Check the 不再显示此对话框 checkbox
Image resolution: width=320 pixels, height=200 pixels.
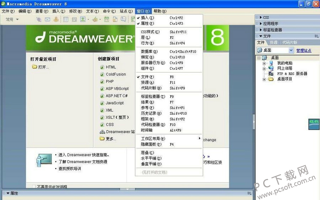tap(34, 187)
